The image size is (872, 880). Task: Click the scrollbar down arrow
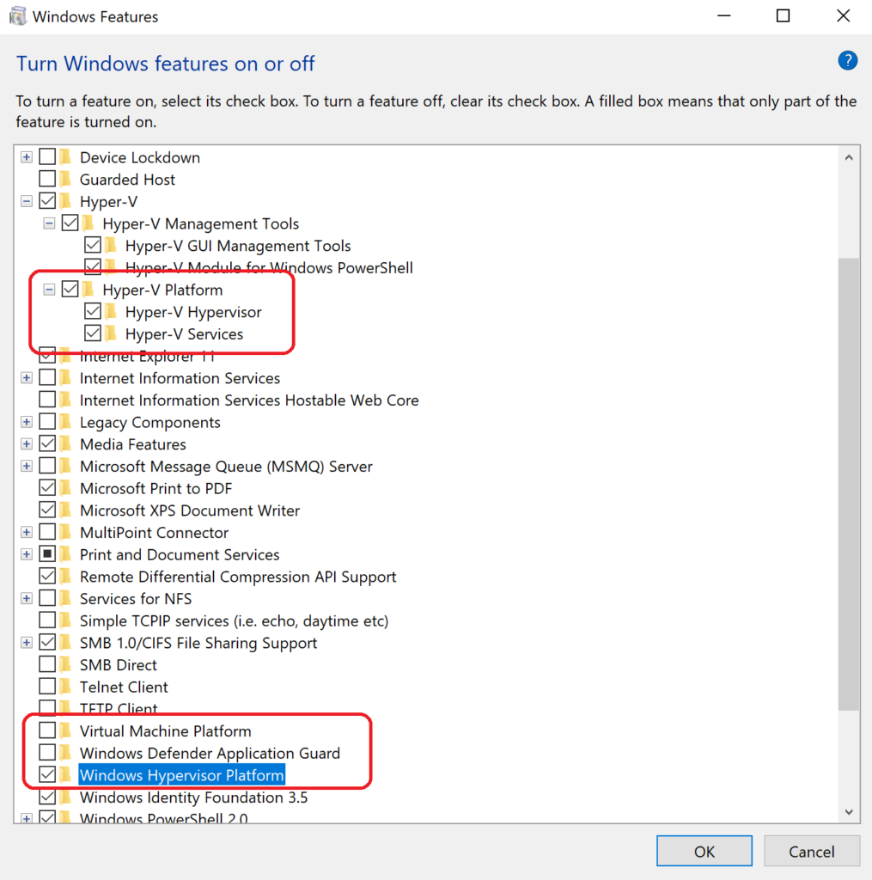tap(849, 810)
